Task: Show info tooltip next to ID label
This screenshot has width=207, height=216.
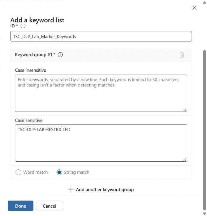Action: pyautogui.click(x=23, y=26)
